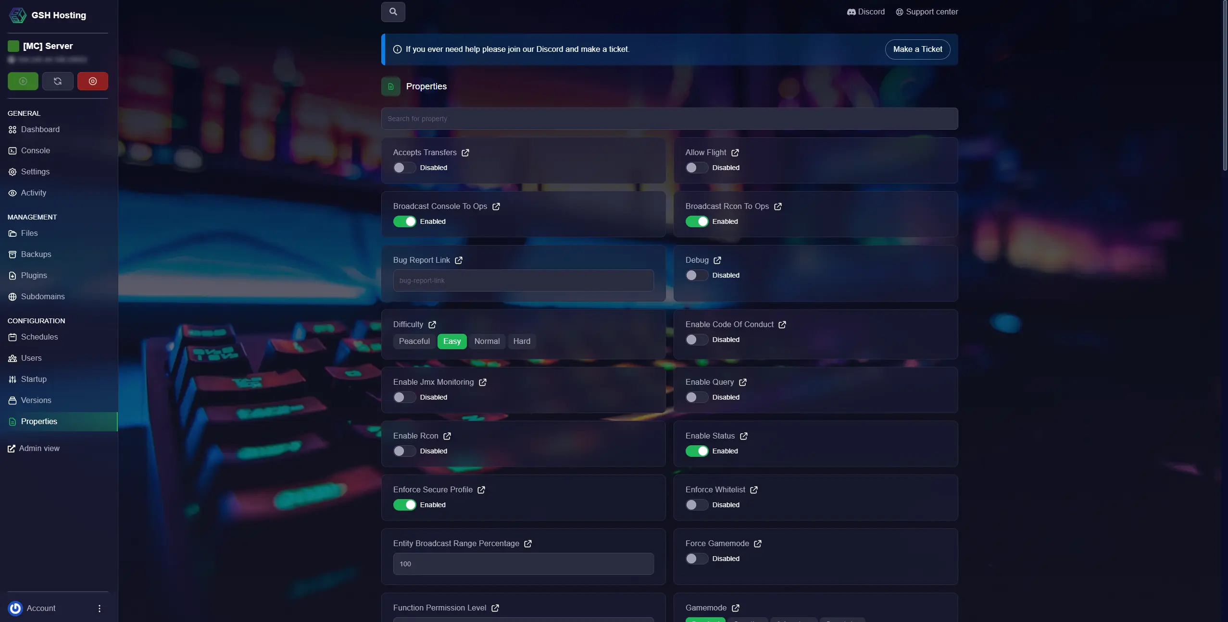Toggle Allow Flight on
Viewport: 1228px width, 622px height.
coord(696,168)
